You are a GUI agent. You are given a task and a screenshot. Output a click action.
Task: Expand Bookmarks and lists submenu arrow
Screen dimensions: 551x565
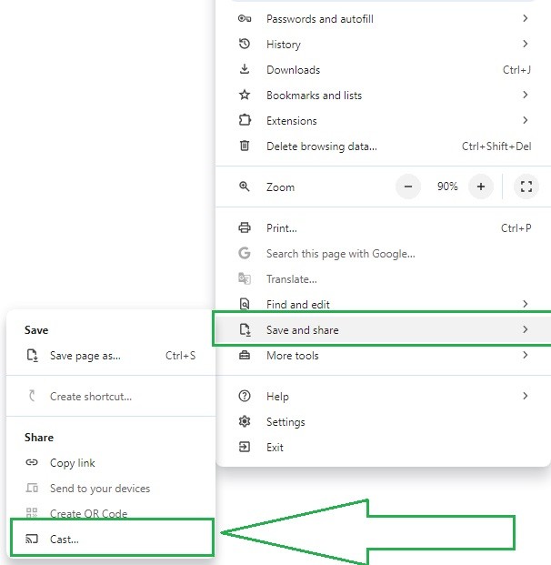526,95
